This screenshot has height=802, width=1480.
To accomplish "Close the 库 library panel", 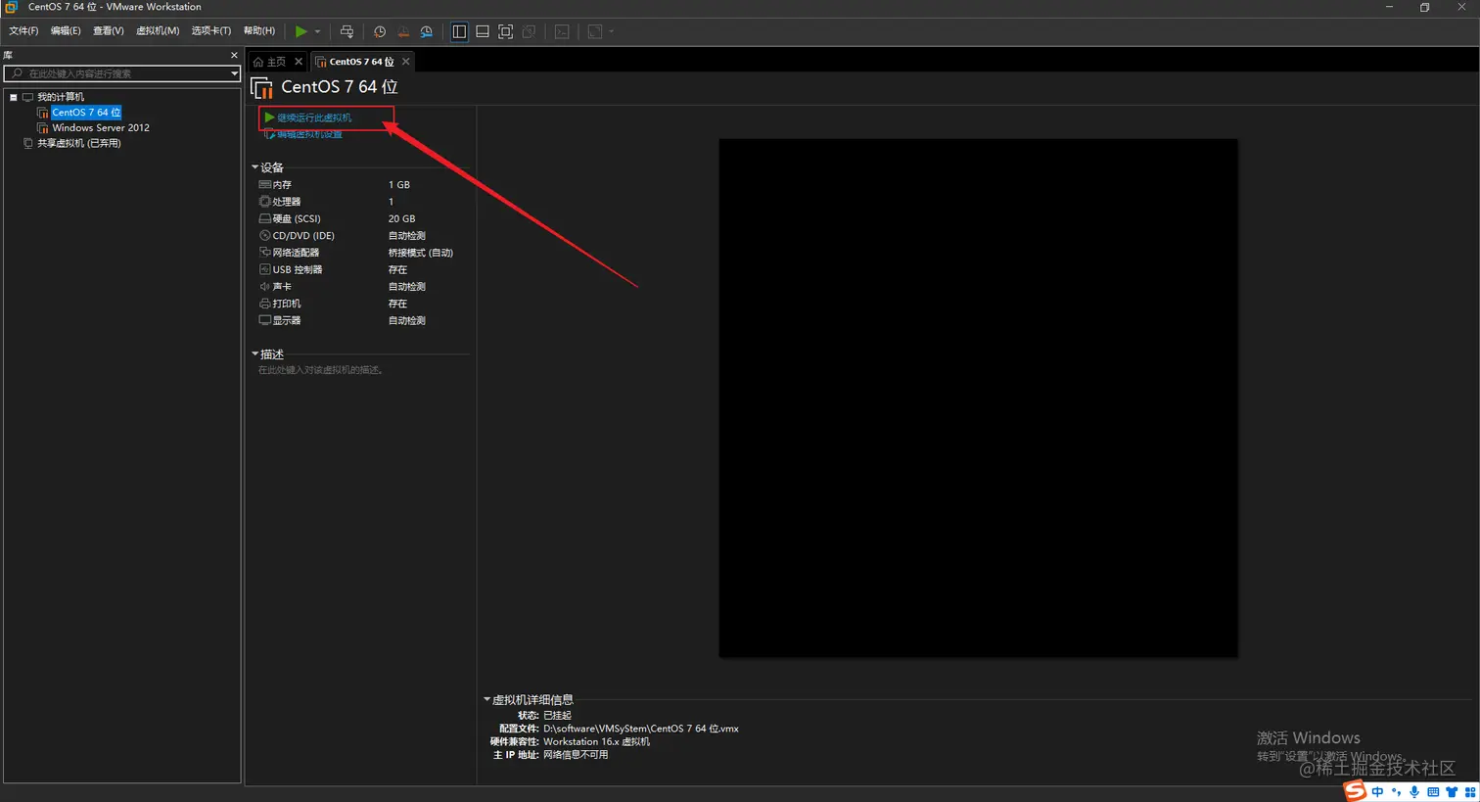I will coord(234,55).
